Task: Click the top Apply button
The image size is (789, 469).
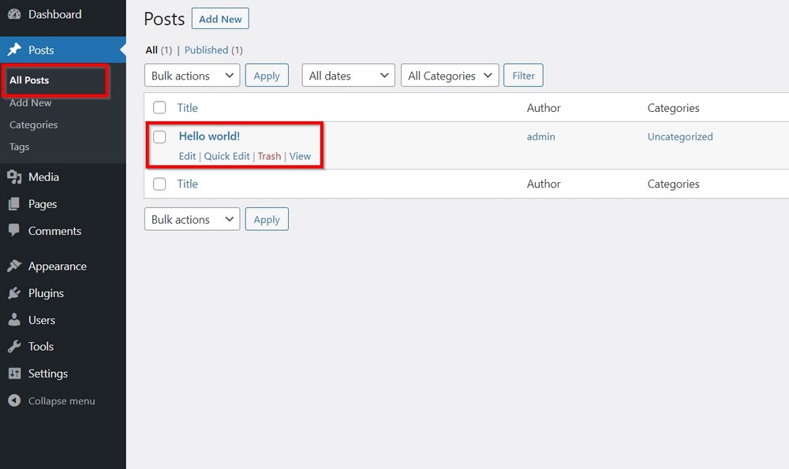Action: pyautogui.click(x=267, y=76)
